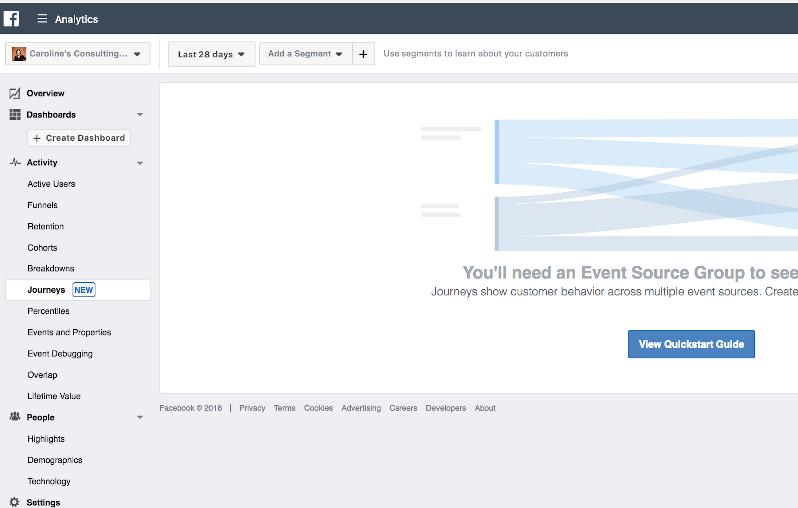Screen dimensions: 798x508
Task: Open the Cookies footer link
Action: (x=318, y=408)
